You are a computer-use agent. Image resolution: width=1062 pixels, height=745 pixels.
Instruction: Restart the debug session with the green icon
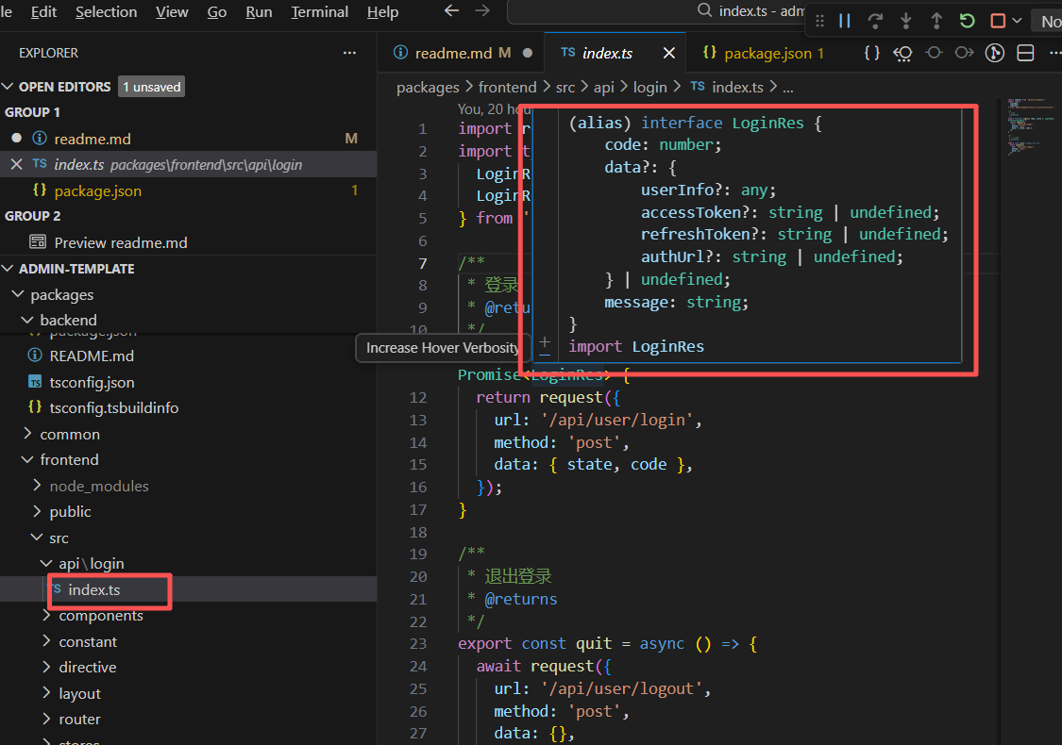coord(968,21)
